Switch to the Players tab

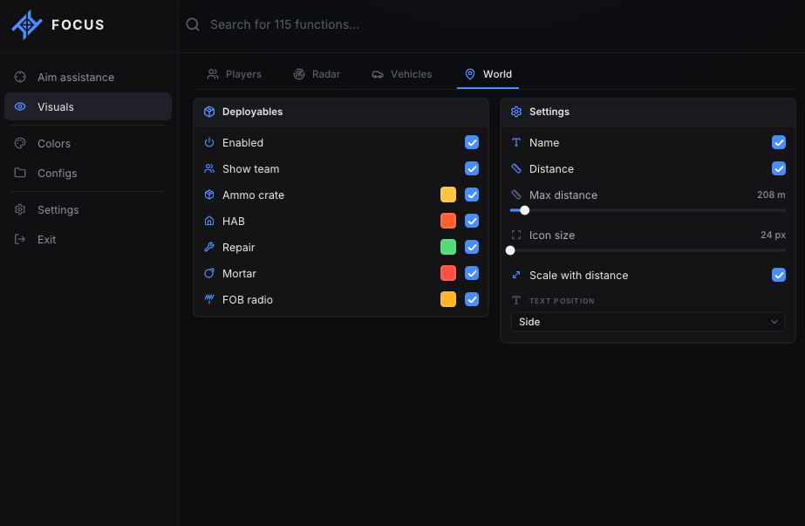[x=234, y=74]
